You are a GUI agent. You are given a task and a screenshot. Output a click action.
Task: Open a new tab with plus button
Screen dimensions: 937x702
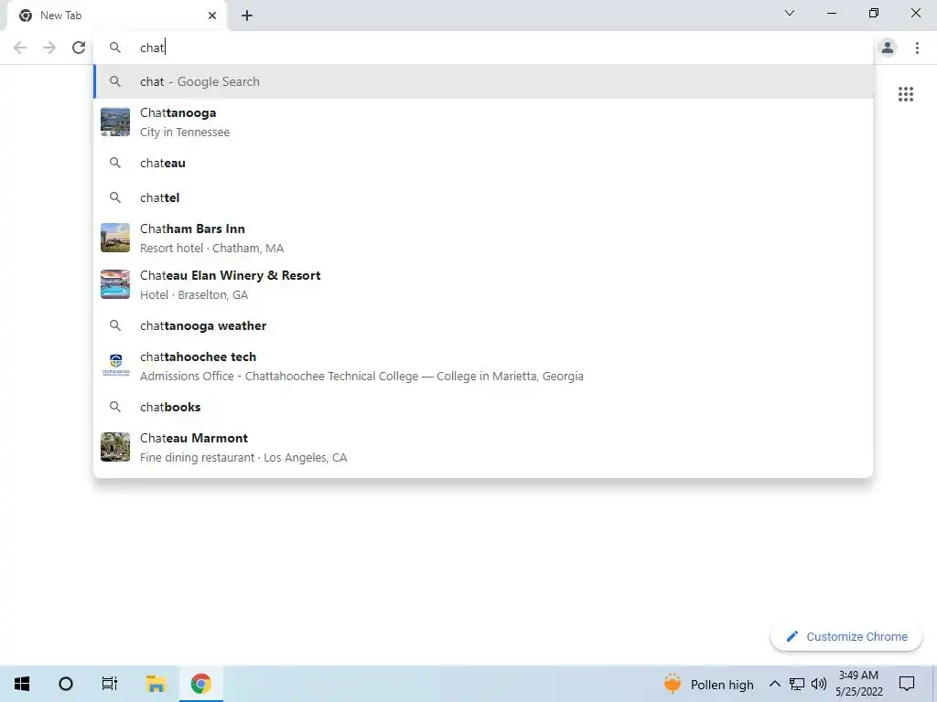click(x=247, y=16)
